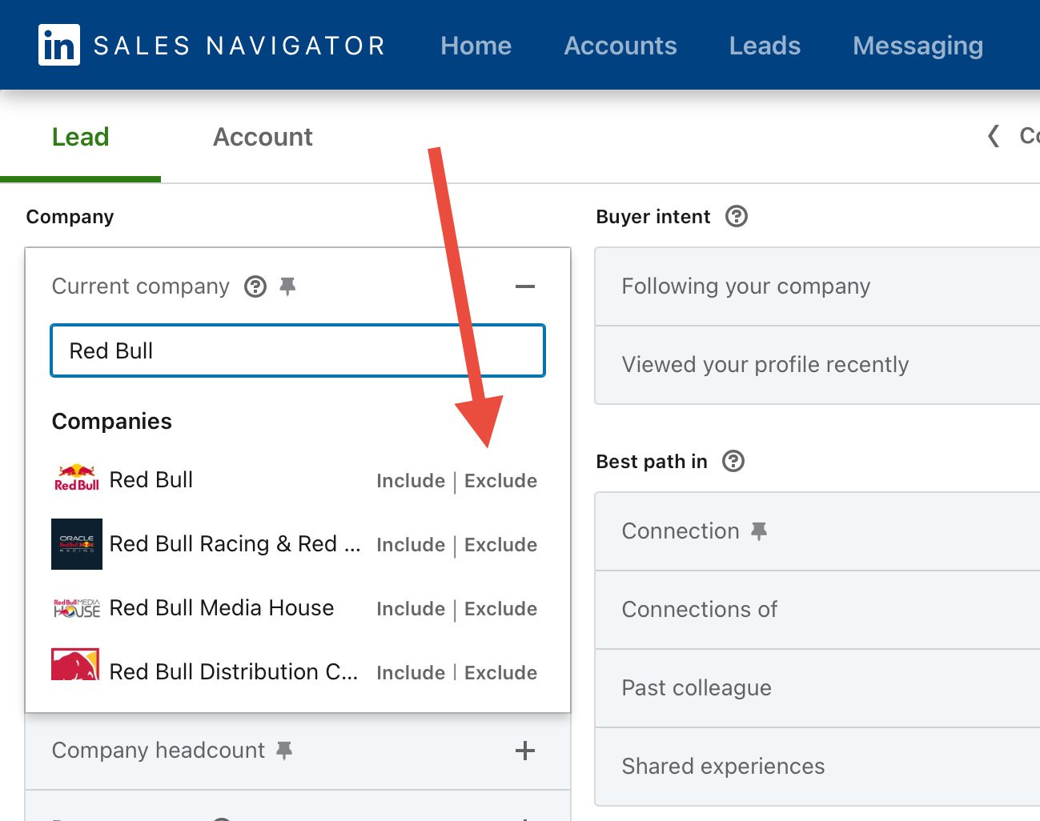Image resolution: width=1040 pixels, height=821 pixels.
Task: Select the Following your company filter
Action: click(745, 286)
